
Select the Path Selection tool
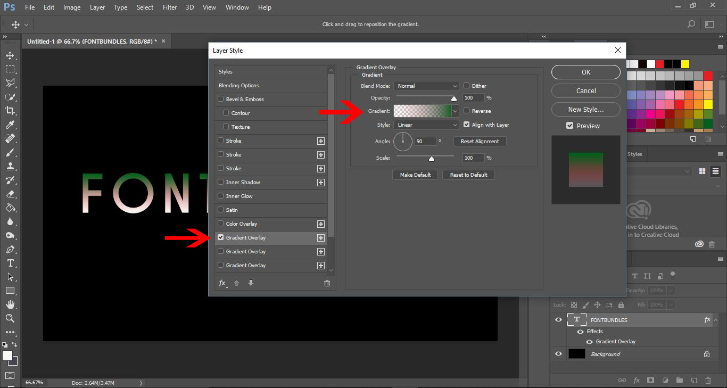[x=10, y=277]
